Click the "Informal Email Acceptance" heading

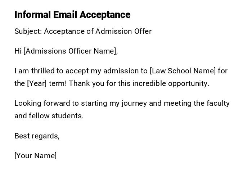[x=72, y=15]
